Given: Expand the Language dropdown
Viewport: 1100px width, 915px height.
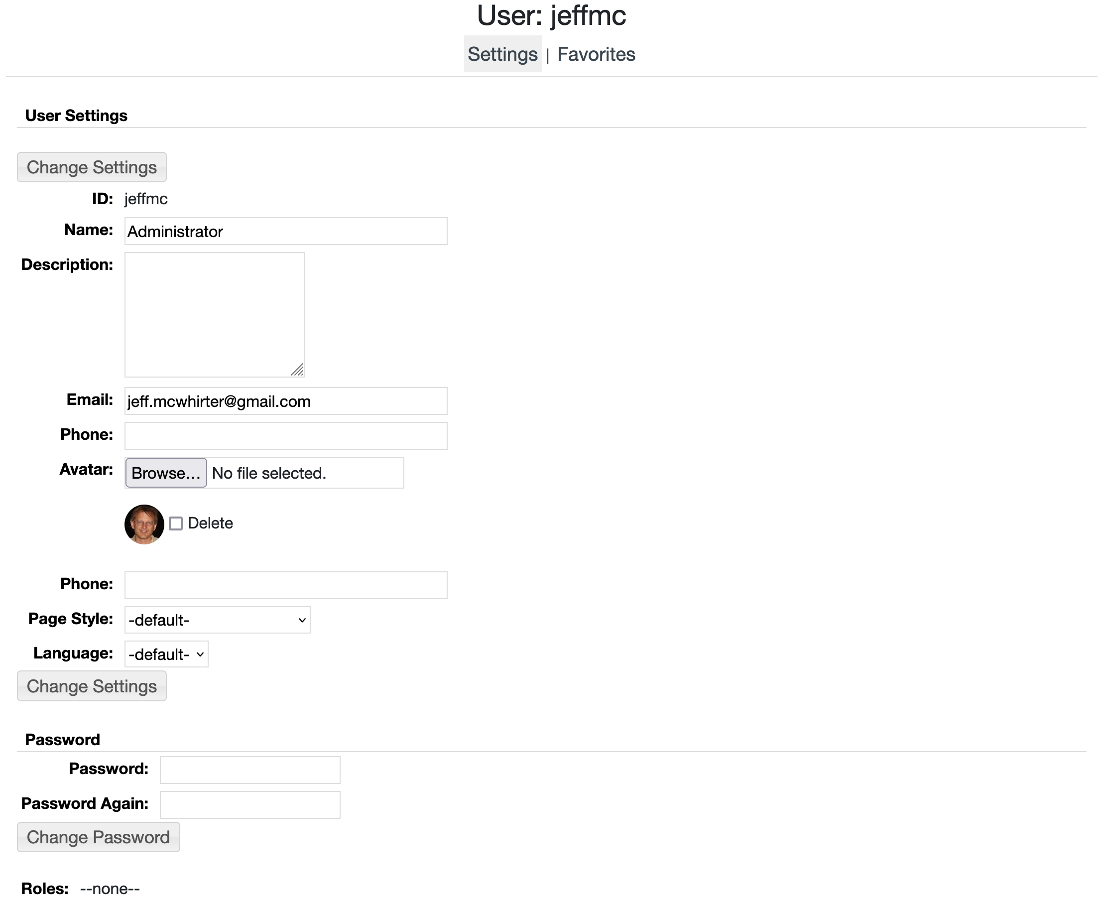Looking at the screenshot, I should point(166,654).
